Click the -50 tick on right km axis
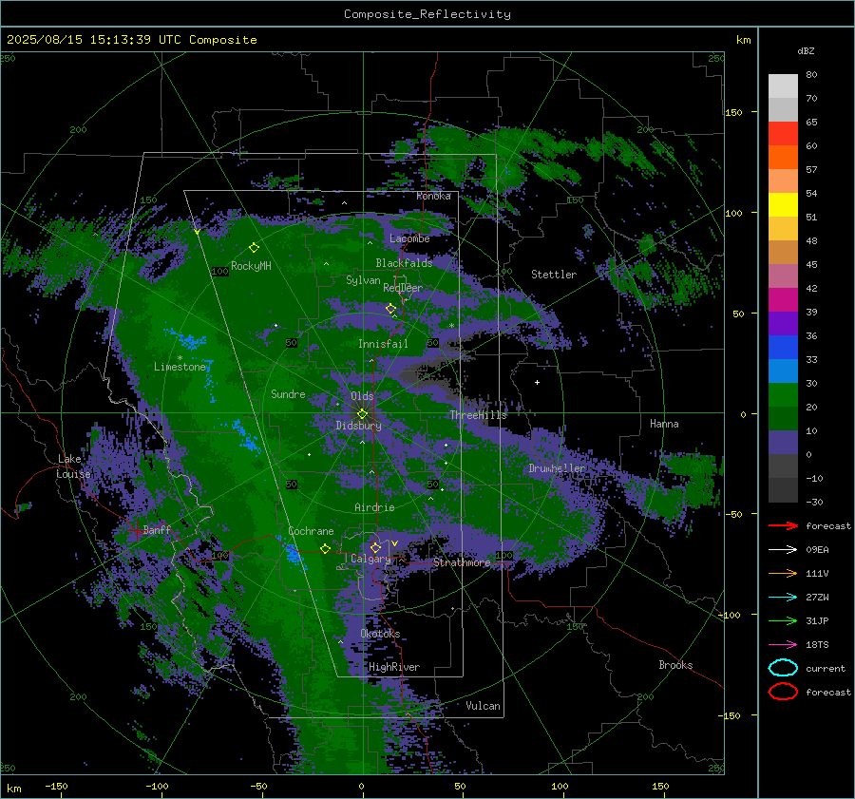Viewport: 855px width, 799px height. (732, 514)
